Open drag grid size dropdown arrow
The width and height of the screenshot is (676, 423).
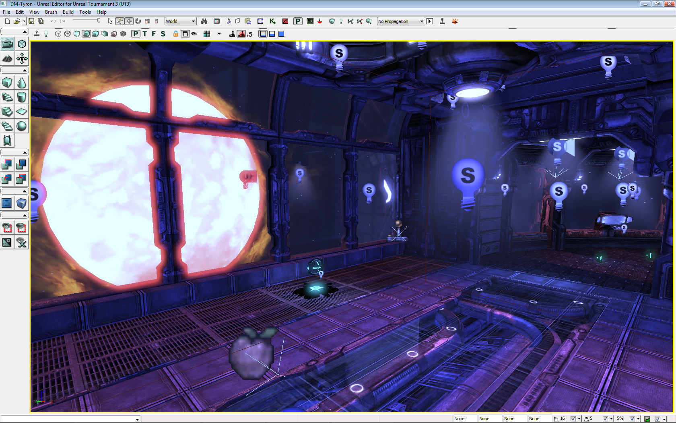pos(579,419)
